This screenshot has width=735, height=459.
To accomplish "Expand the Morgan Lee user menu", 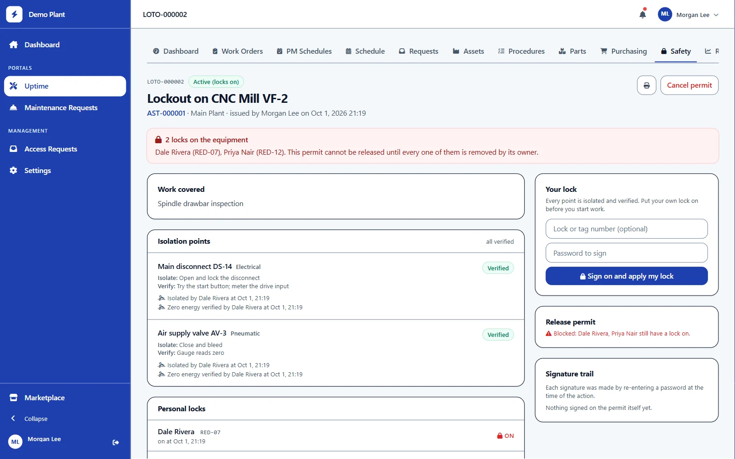I will (689, 15).
